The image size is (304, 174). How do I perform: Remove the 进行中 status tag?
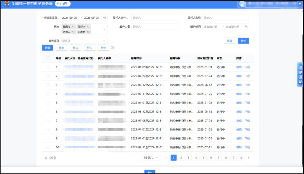pos(88,27)
